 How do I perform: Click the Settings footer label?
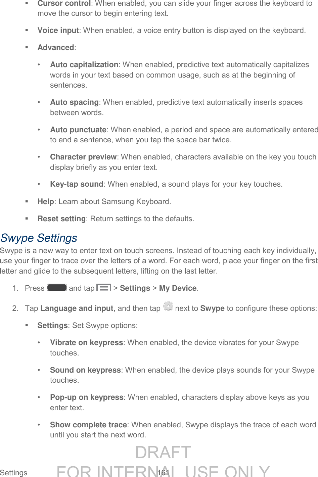[14, 473]
